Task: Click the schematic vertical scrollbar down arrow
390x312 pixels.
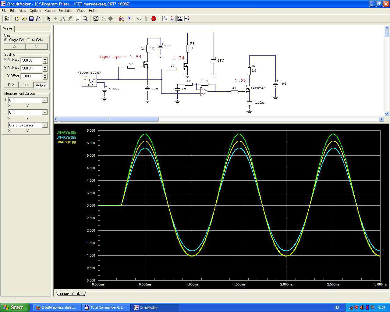Action: tap(387, 114)
